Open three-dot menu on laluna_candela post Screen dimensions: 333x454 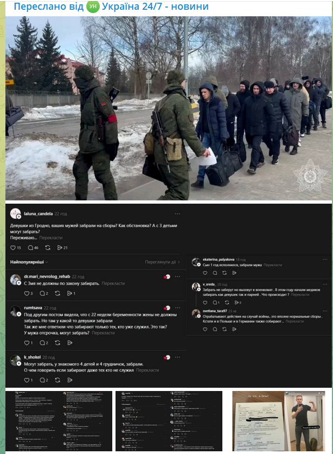pyautogui.click(x=177, y=213)
